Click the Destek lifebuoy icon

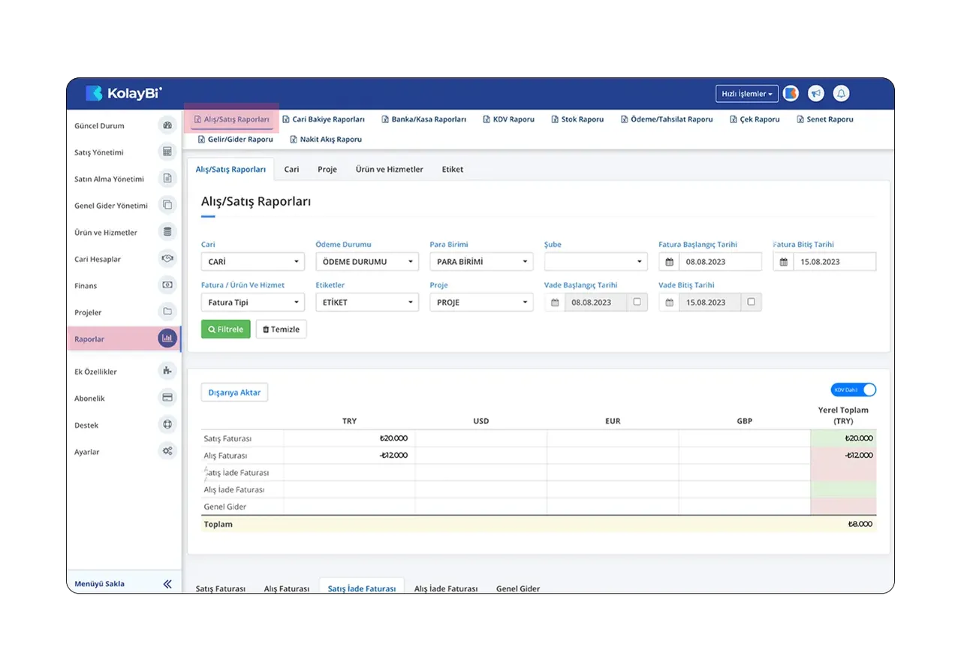tap(167, 425)
